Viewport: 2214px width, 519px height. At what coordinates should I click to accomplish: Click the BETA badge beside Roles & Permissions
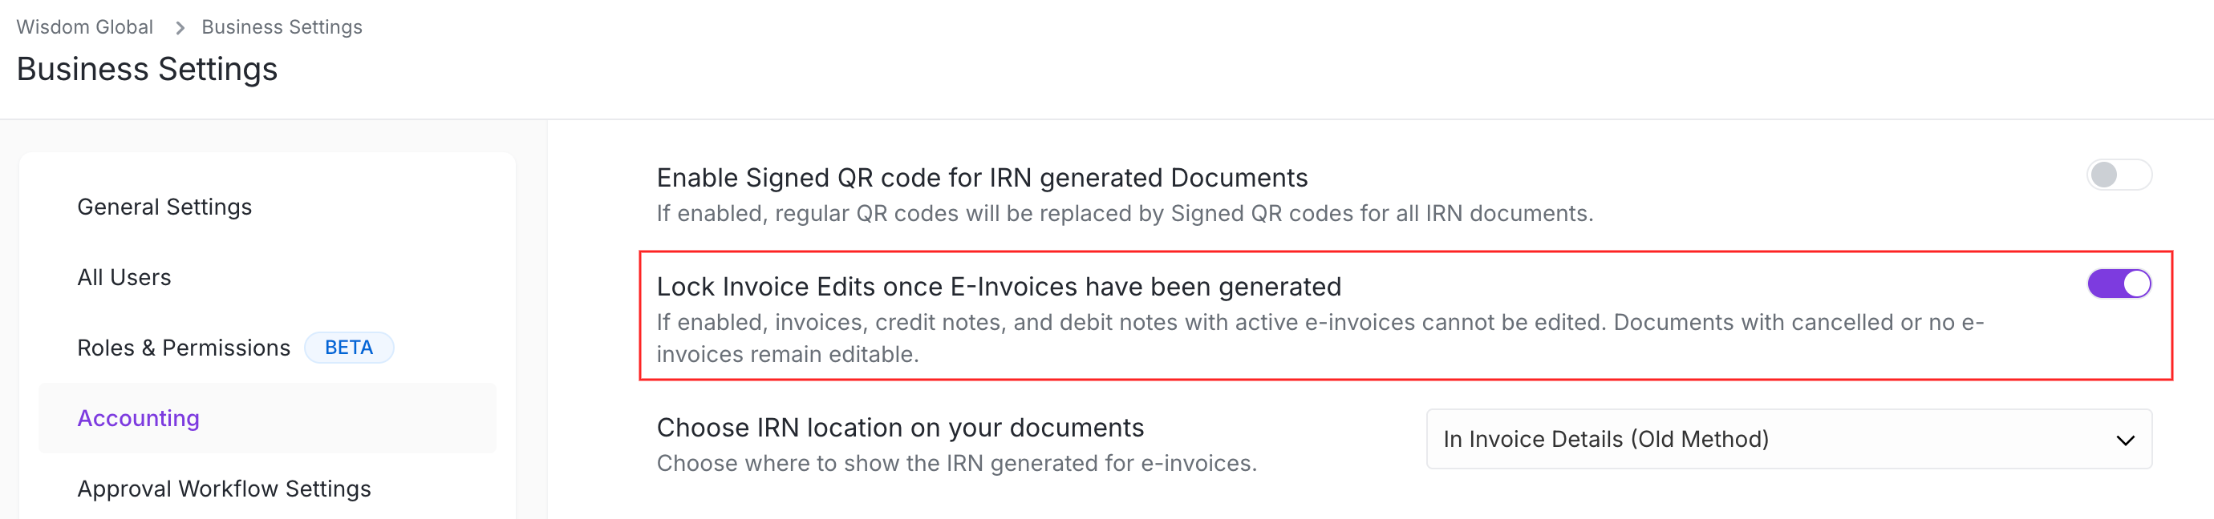coord(349,348)
